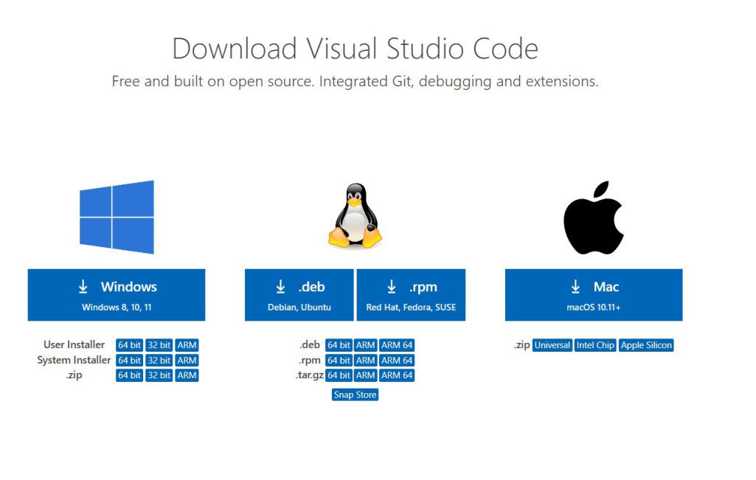Pick Linux .rpm 64 bit
This screenshot has height=480, width=756.
tap(339, 361)
